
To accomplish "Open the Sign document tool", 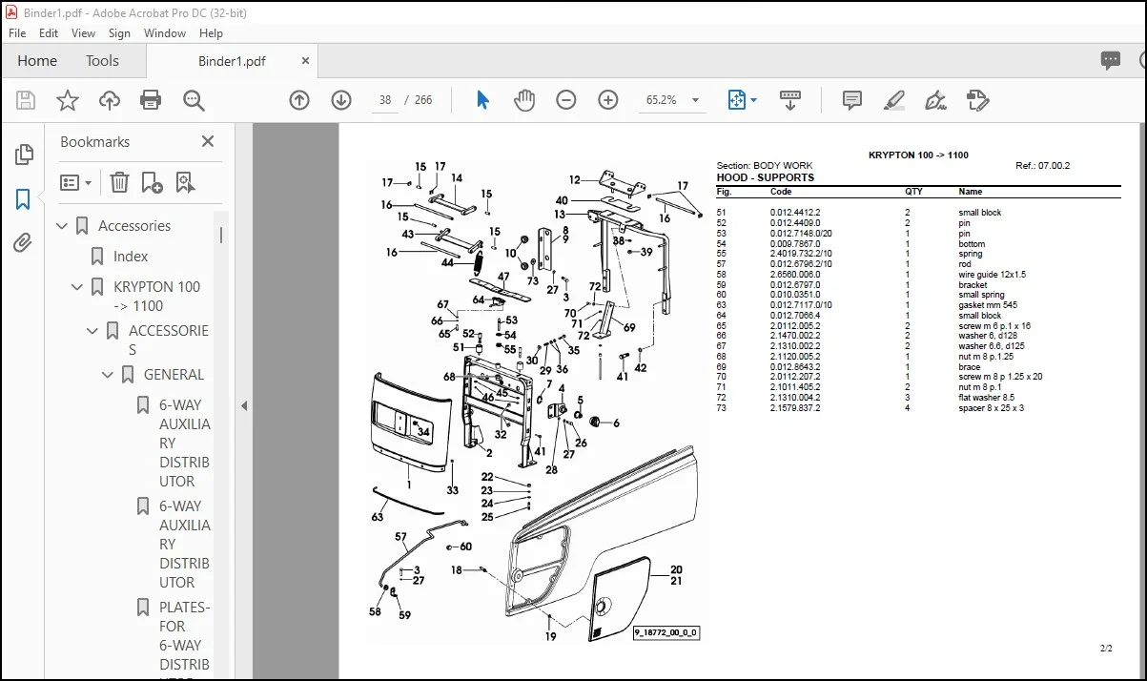I will tap(935, 100).
